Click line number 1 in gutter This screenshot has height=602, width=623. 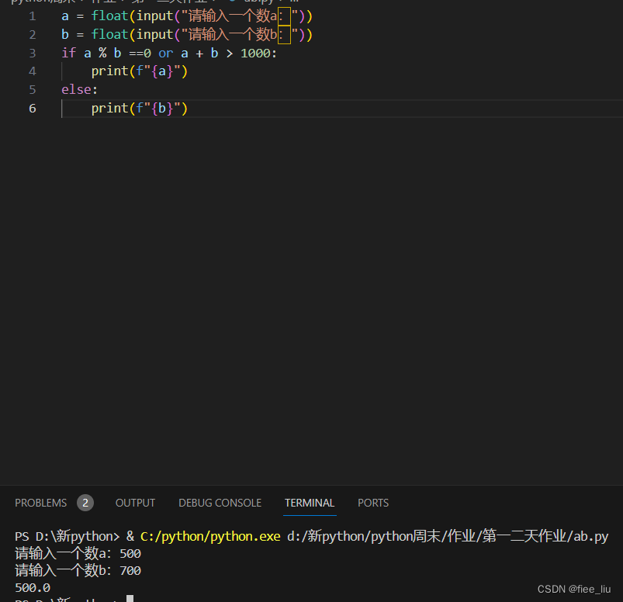click(x=33, y=16)
